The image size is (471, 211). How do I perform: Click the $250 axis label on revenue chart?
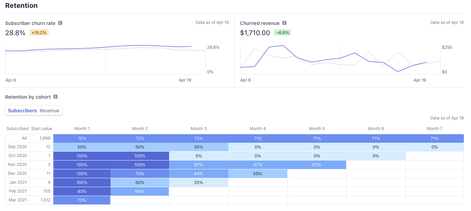tap(447, 47)
